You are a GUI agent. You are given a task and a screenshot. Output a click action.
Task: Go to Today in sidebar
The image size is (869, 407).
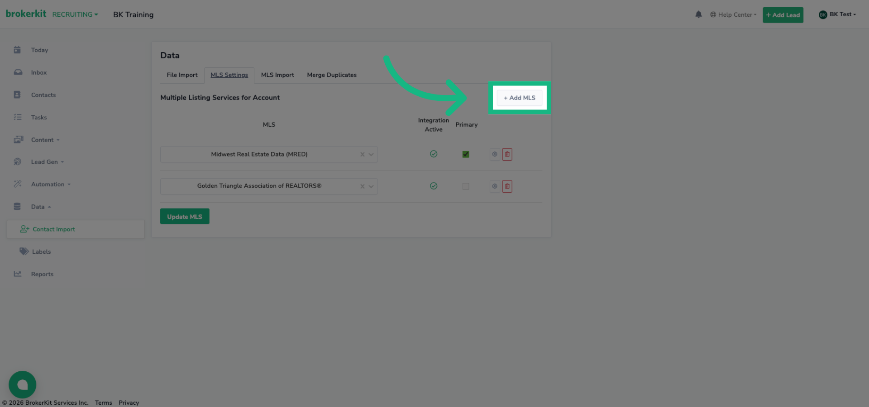coord(39,50)
